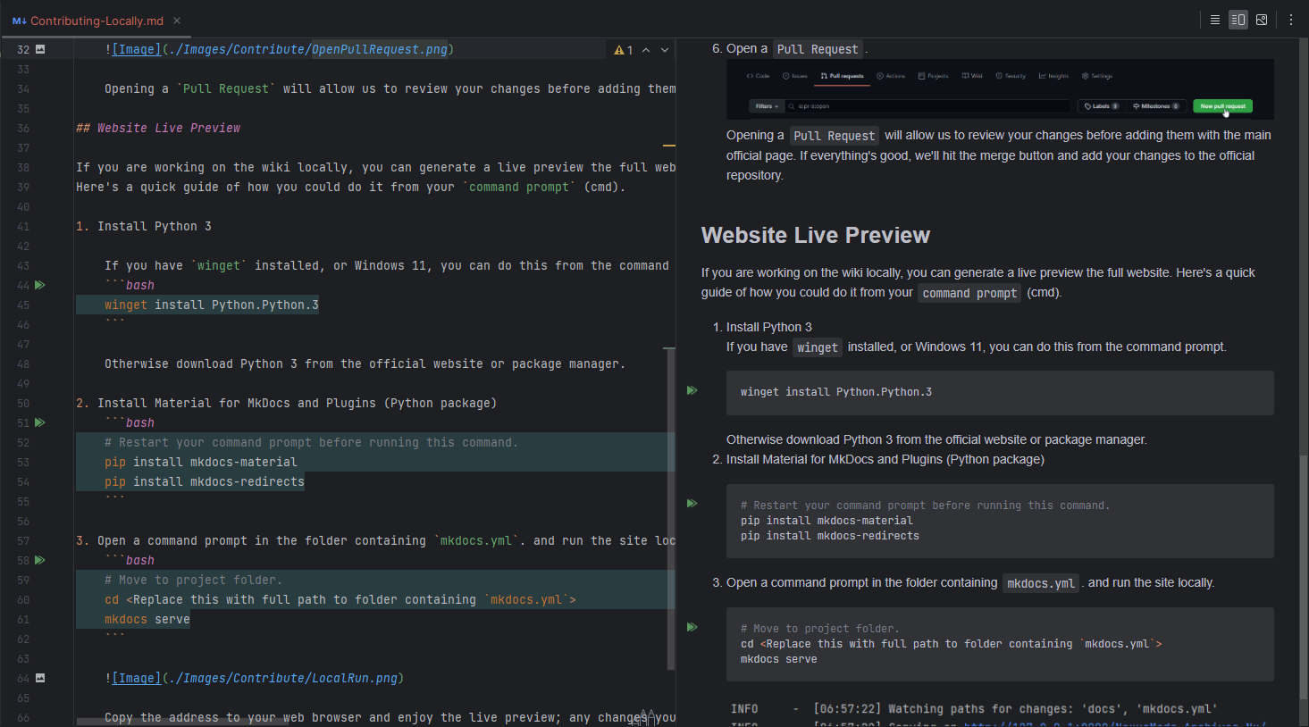Click 'Otherwise download Python 3' line in preview

[936, 439]
